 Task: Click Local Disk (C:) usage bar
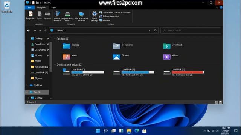coord(88,72)
